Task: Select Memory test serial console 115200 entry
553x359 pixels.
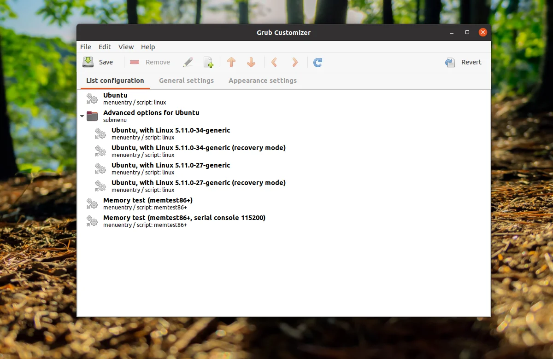Action: pyautogui.click(x=284, y=221)
